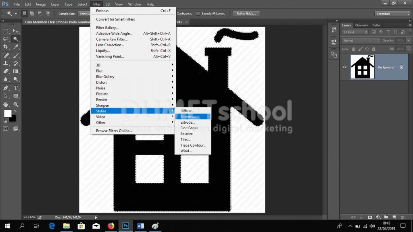Open the Opacity slider dropdown arrow

[x=409, y=41]
